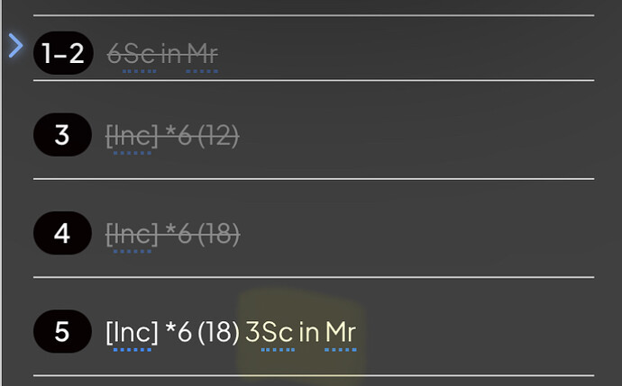The height and width of the screenshot is (386, 622).
Task: Click the *6 repeat text in row 4
Action: click(x=178, y=234)
